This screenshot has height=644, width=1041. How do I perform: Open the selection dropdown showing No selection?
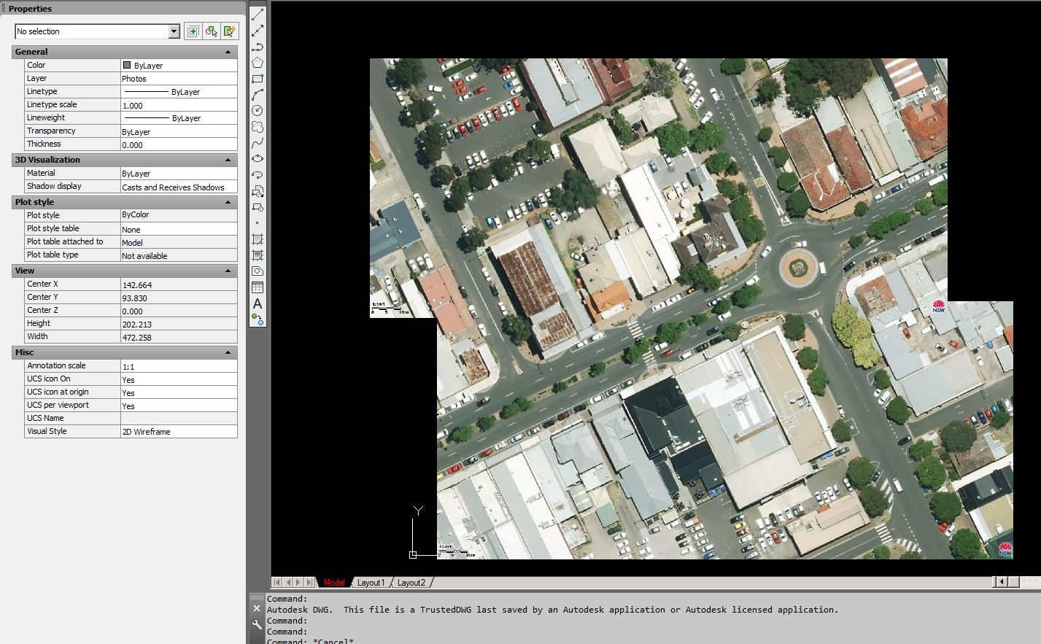174,31
